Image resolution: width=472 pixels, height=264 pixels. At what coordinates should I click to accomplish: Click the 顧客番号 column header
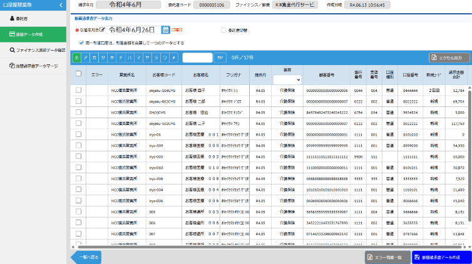click(x=327, y=75)
